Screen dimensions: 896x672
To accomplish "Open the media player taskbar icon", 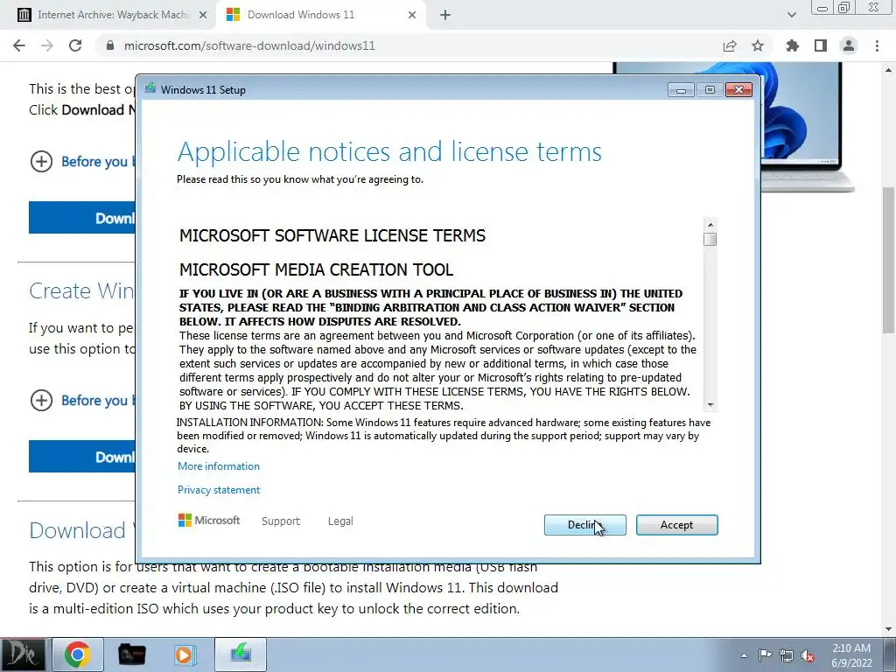I will tap(185, 654).
